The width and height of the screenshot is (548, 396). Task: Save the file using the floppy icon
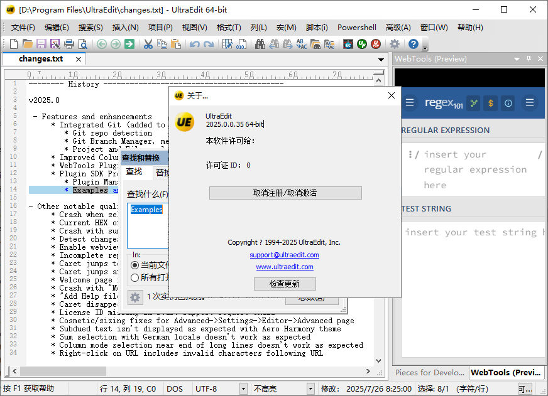(x=41, y=44)
